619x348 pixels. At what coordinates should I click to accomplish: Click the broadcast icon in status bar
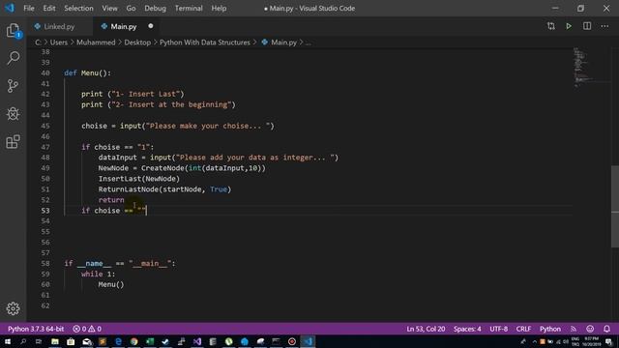click(574, 329)
